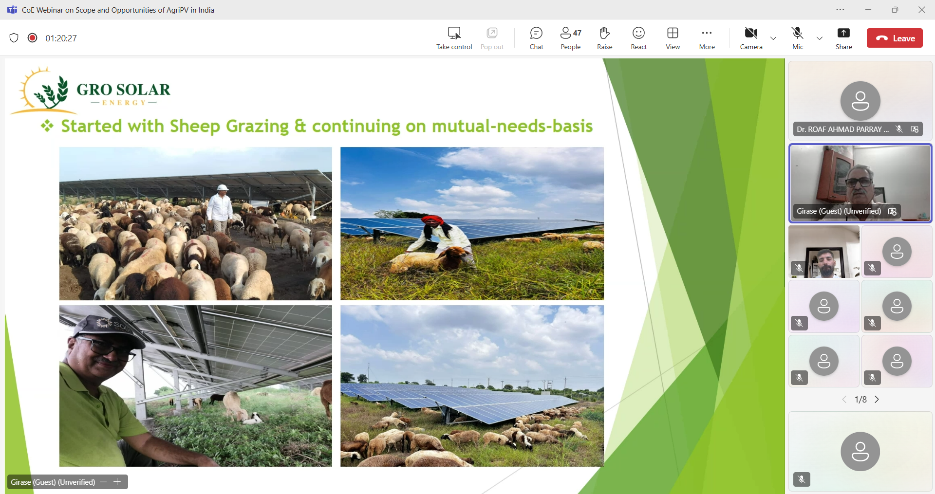Click Take control of the presentation

(x=454, y=38)
